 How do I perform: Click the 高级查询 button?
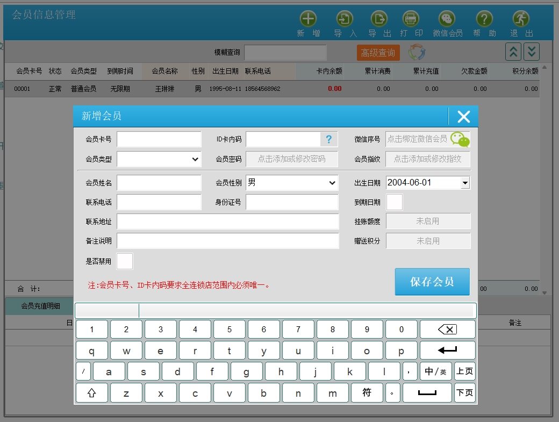coord(378,53)
